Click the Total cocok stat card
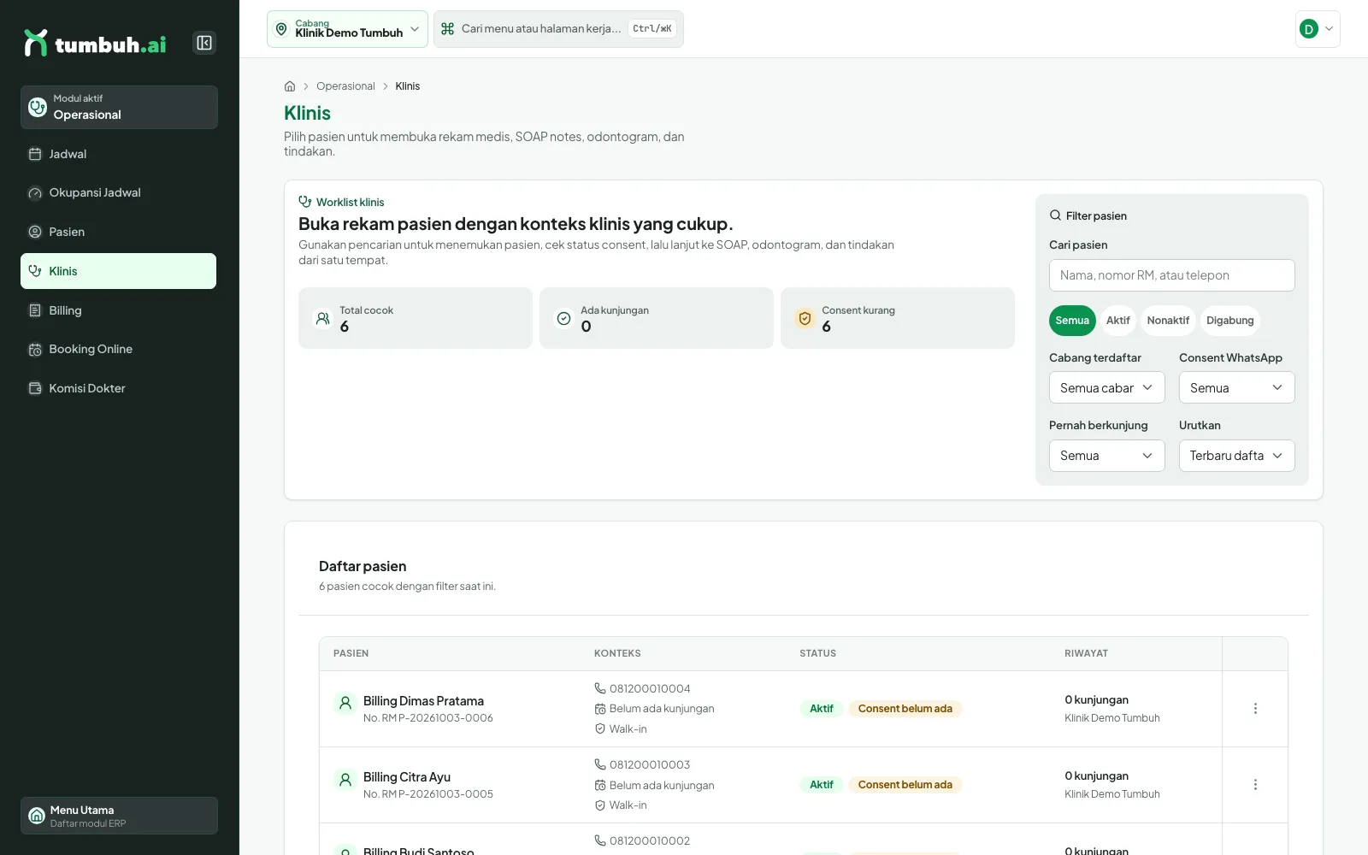Image resolution: width=1368 pixels, height=855 pixels. pos(416,318)
